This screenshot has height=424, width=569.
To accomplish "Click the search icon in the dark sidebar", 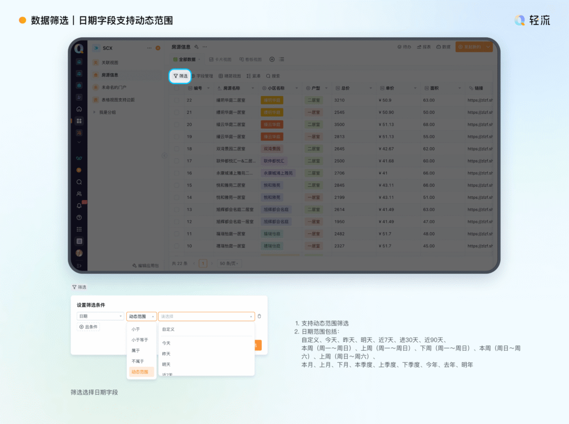I will pos(79,182).
